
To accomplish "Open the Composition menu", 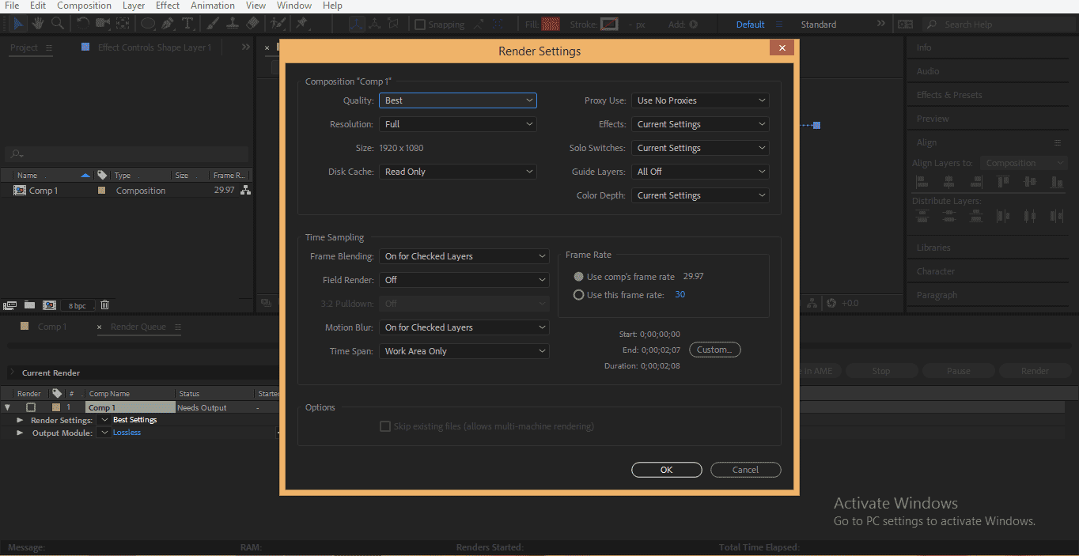I will click(84, 6).
